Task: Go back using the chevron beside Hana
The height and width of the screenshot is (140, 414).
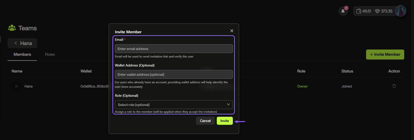Action: click(16, 43)
